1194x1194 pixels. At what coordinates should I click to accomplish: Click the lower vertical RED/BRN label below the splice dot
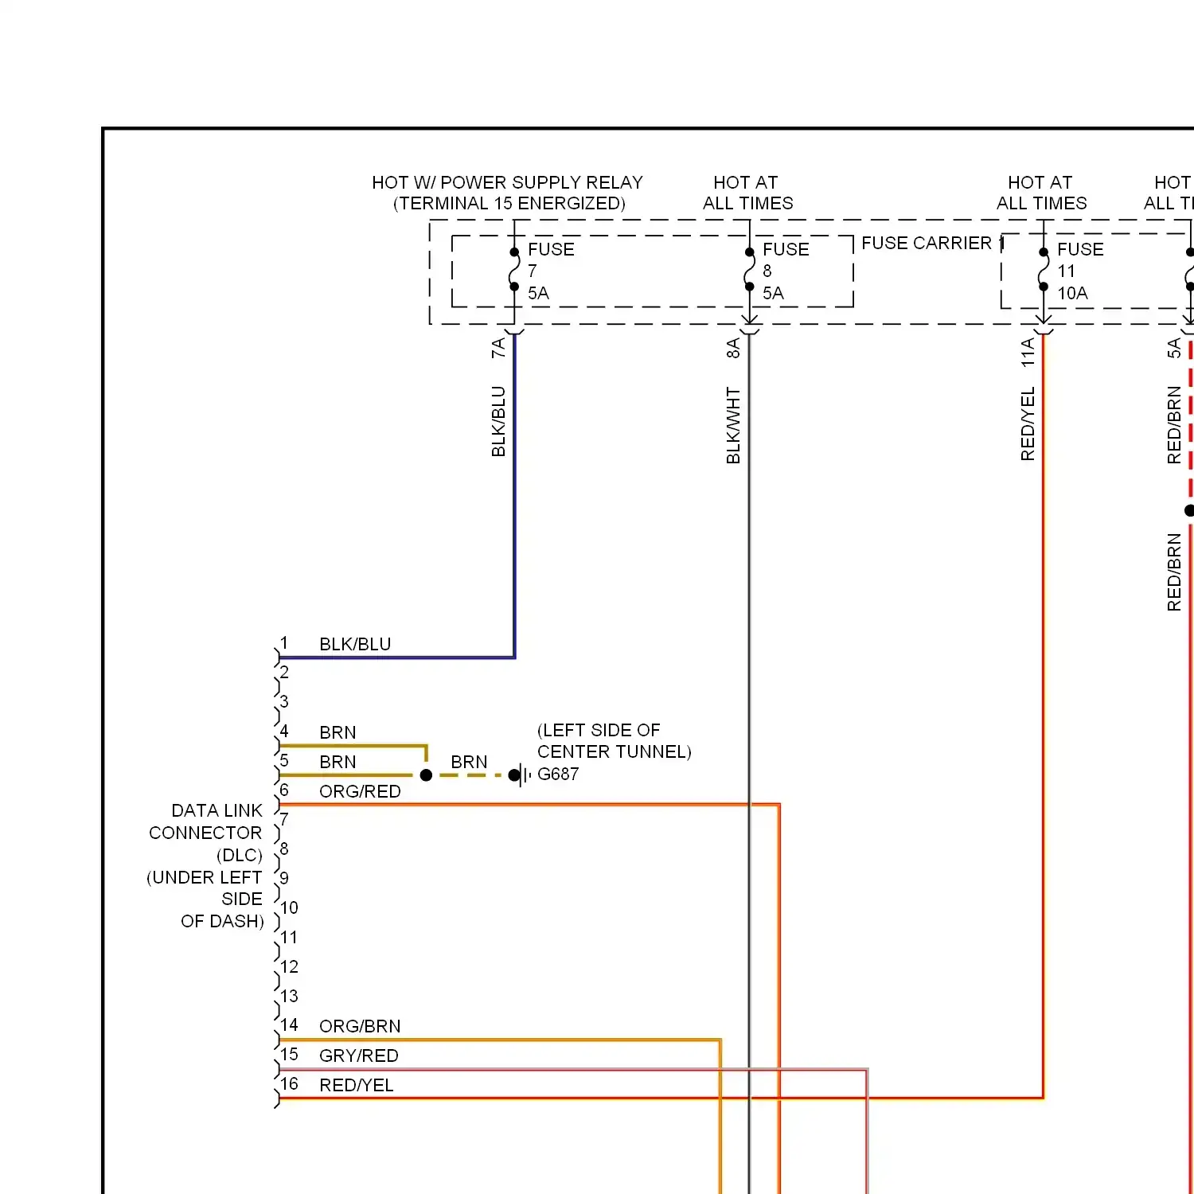1174,572
